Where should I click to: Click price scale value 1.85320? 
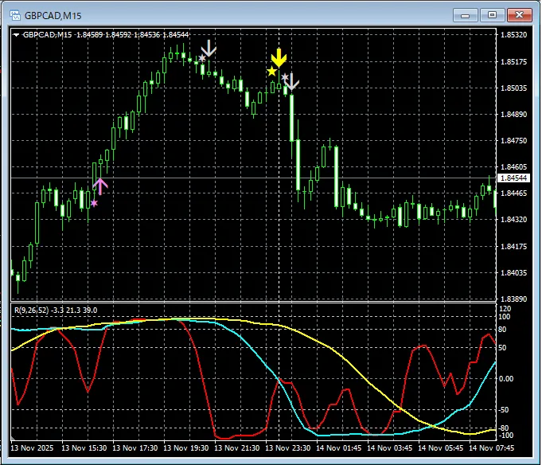(x=513, y=35)
